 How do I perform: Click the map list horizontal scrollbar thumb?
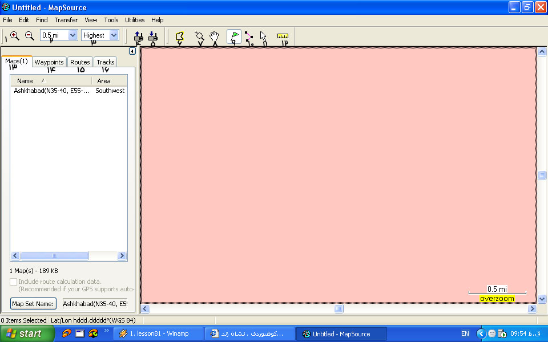[55, 256]
